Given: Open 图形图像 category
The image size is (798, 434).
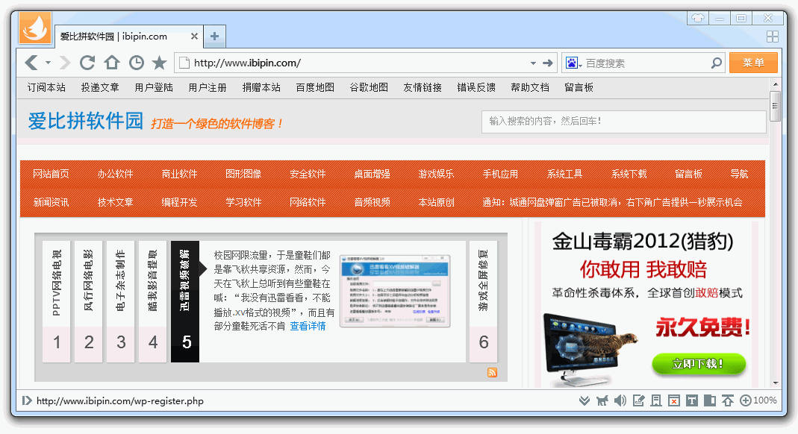Looking at the screenshot, I should (x=243, y=174).
